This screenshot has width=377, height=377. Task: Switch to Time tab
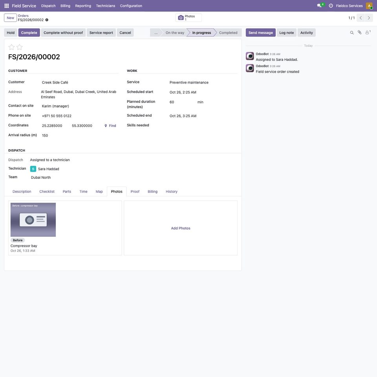click(83, 192)
